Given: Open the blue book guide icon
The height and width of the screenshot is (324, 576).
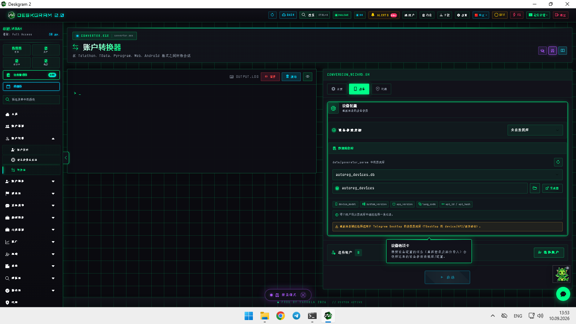Looking at the screenshot, I should pyautogui.click(x=563, y=51).
